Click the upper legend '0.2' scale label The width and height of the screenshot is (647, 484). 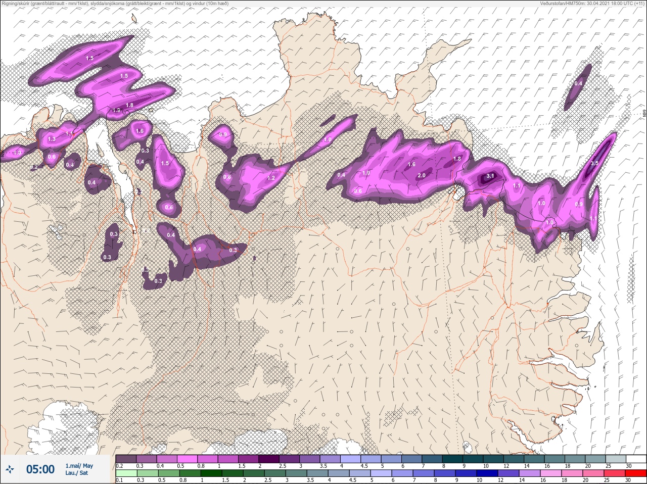pos(119,466)
